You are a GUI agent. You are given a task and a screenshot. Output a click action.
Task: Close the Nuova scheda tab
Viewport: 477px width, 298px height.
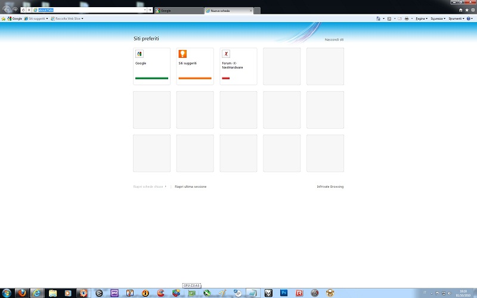click(x=250, y=11)
